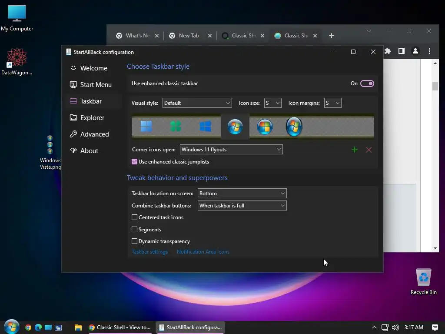Viewport: 445px width, 334px height.
Task: Show hidden tray icons chevron
Action: tap(374, 327)
